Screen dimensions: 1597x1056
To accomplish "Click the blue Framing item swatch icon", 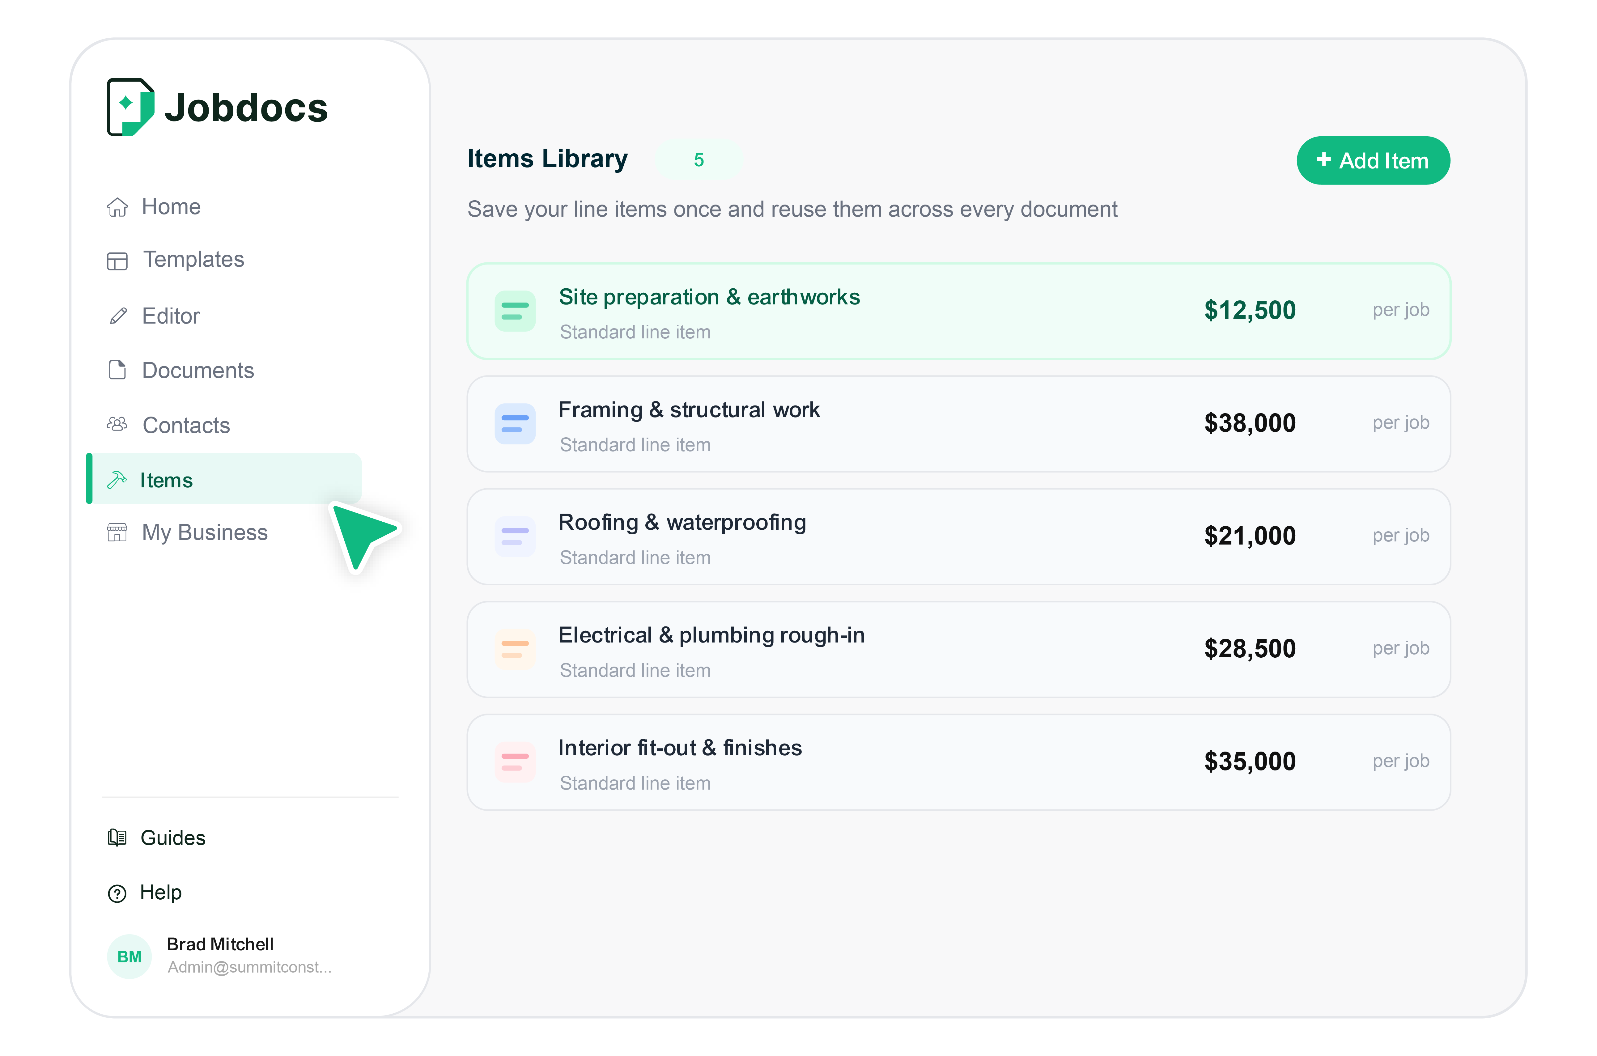I will click(515, 424).
